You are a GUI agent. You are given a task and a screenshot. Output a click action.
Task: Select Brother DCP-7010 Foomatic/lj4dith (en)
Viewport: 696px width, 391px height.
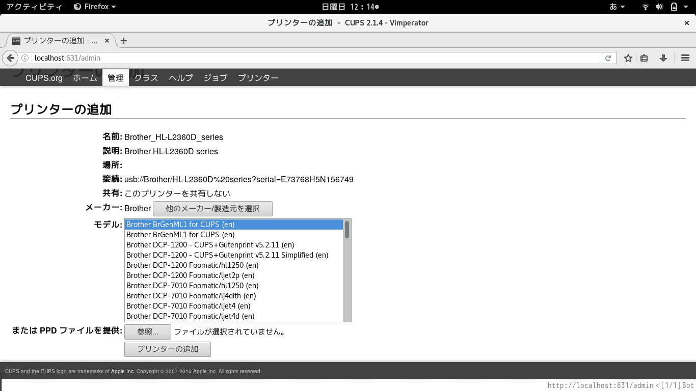pos(234,296)
